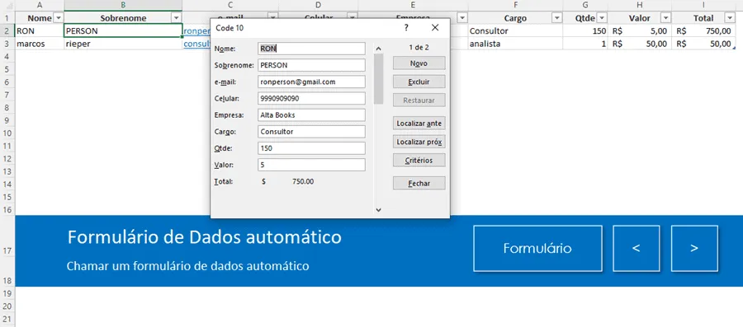Click the Critérios button

tap(419, 160)
